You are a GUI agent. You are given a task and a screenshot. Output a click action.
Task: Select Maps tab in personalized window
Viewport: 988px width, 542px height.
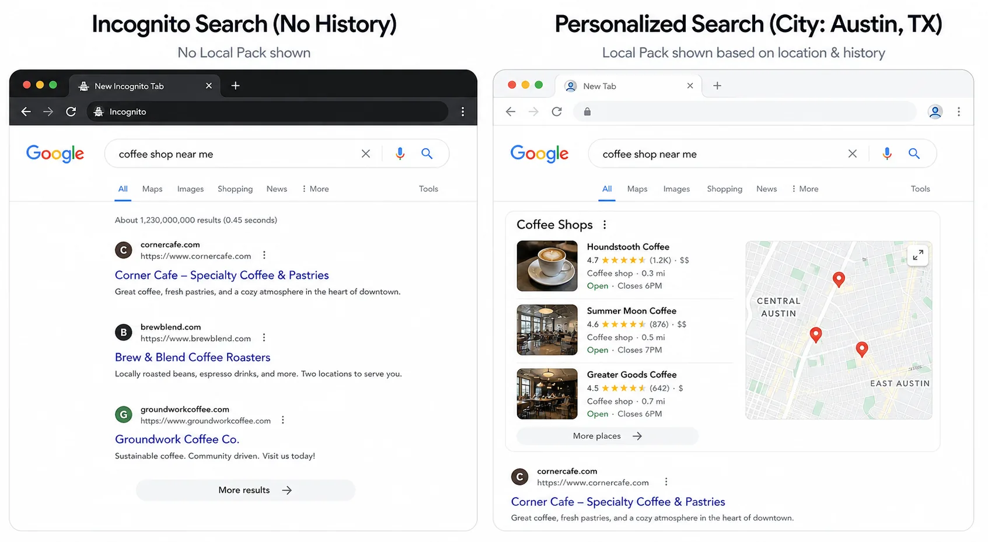[637, 188]
